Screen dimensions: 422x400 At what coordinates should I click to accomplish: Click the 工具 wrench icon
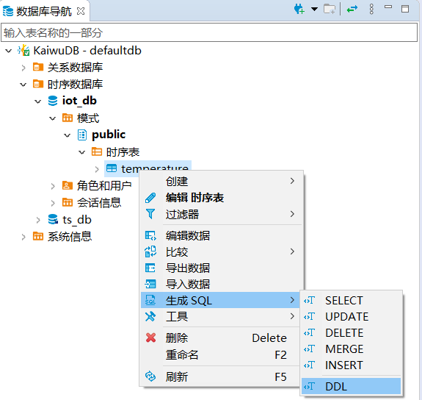click(150, 316)
